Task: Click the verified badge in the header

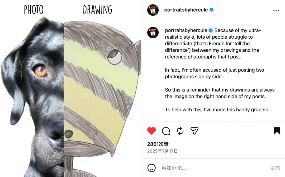Action: pyautogui.click(x=211, y=10)
